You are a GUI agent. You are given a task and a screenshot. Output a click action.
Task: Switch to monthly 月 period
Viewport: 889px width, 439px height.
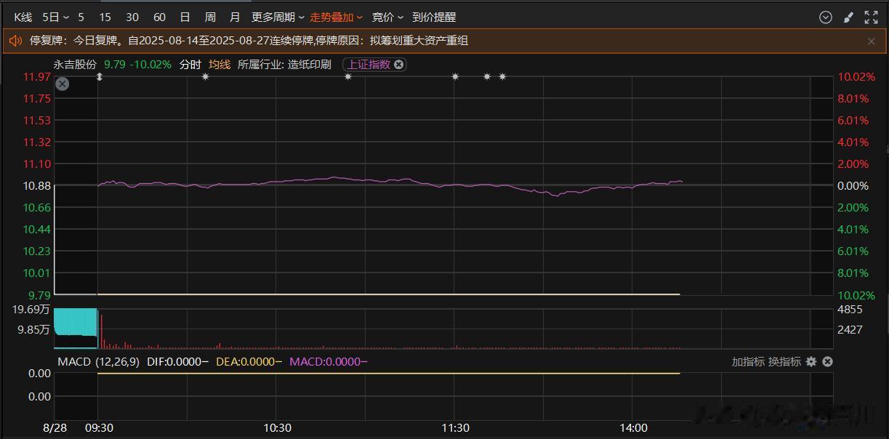tap(234, 17)
